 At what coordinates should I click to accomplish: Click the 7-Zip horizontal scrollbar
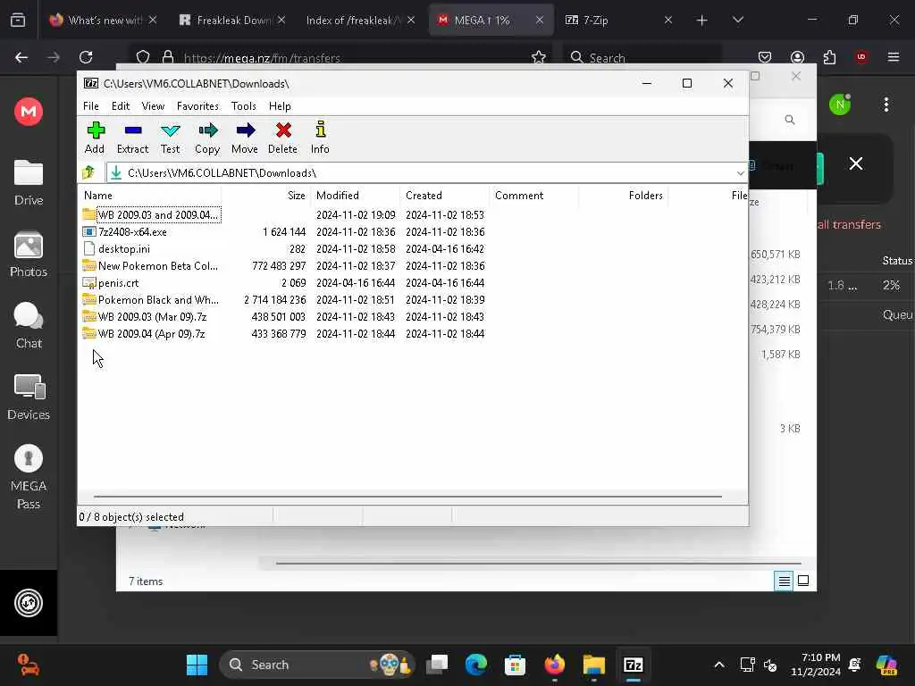[407, 497]
